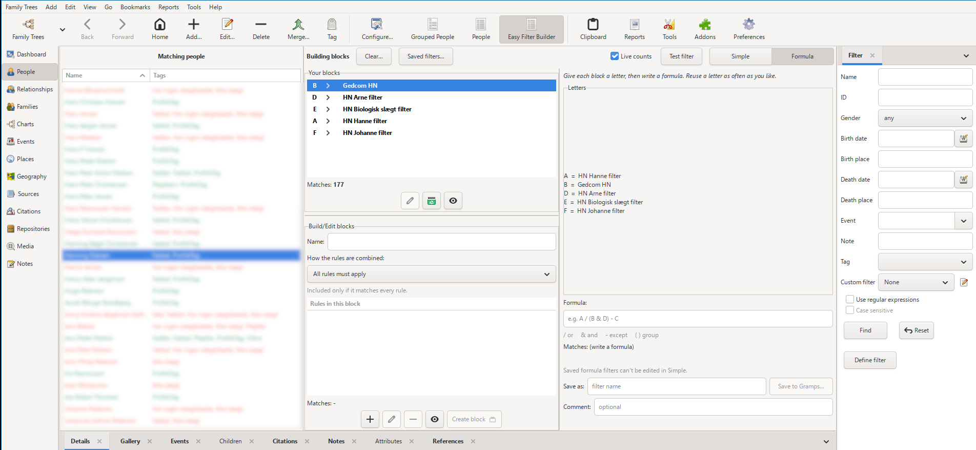Open Death date editor icon

[964, 180]
